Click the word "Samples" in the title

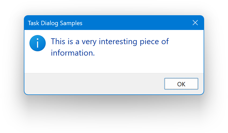click(72, 23)
